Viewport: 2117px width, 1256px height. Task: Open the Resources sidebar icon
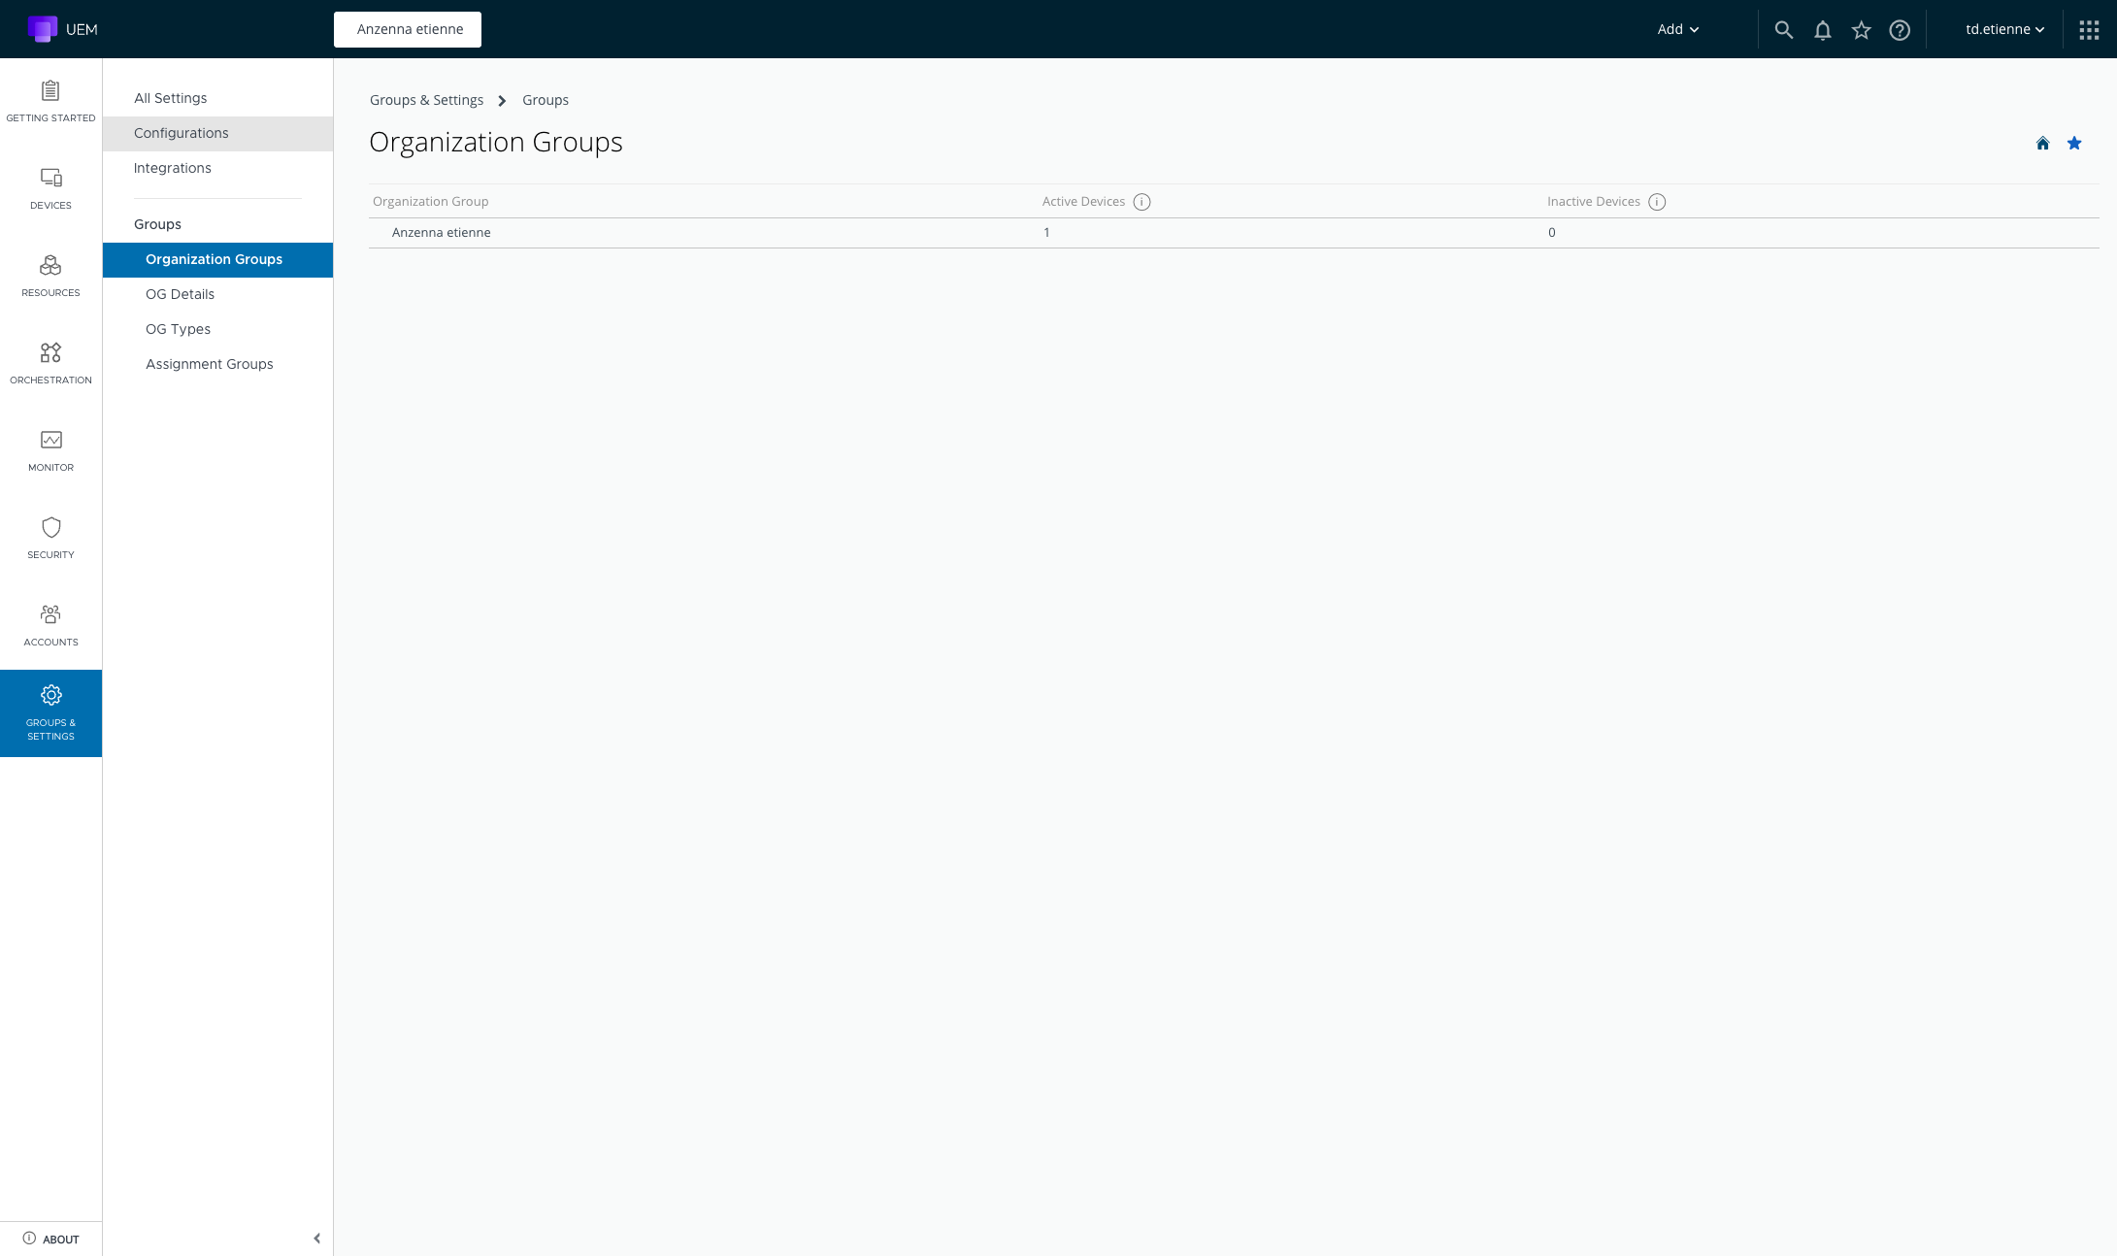click(50, 276)
